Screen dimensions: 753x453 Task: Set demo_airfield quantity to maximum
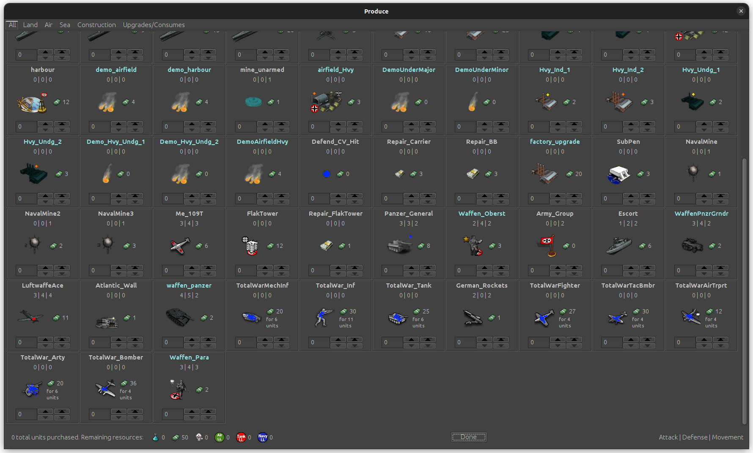135,124
